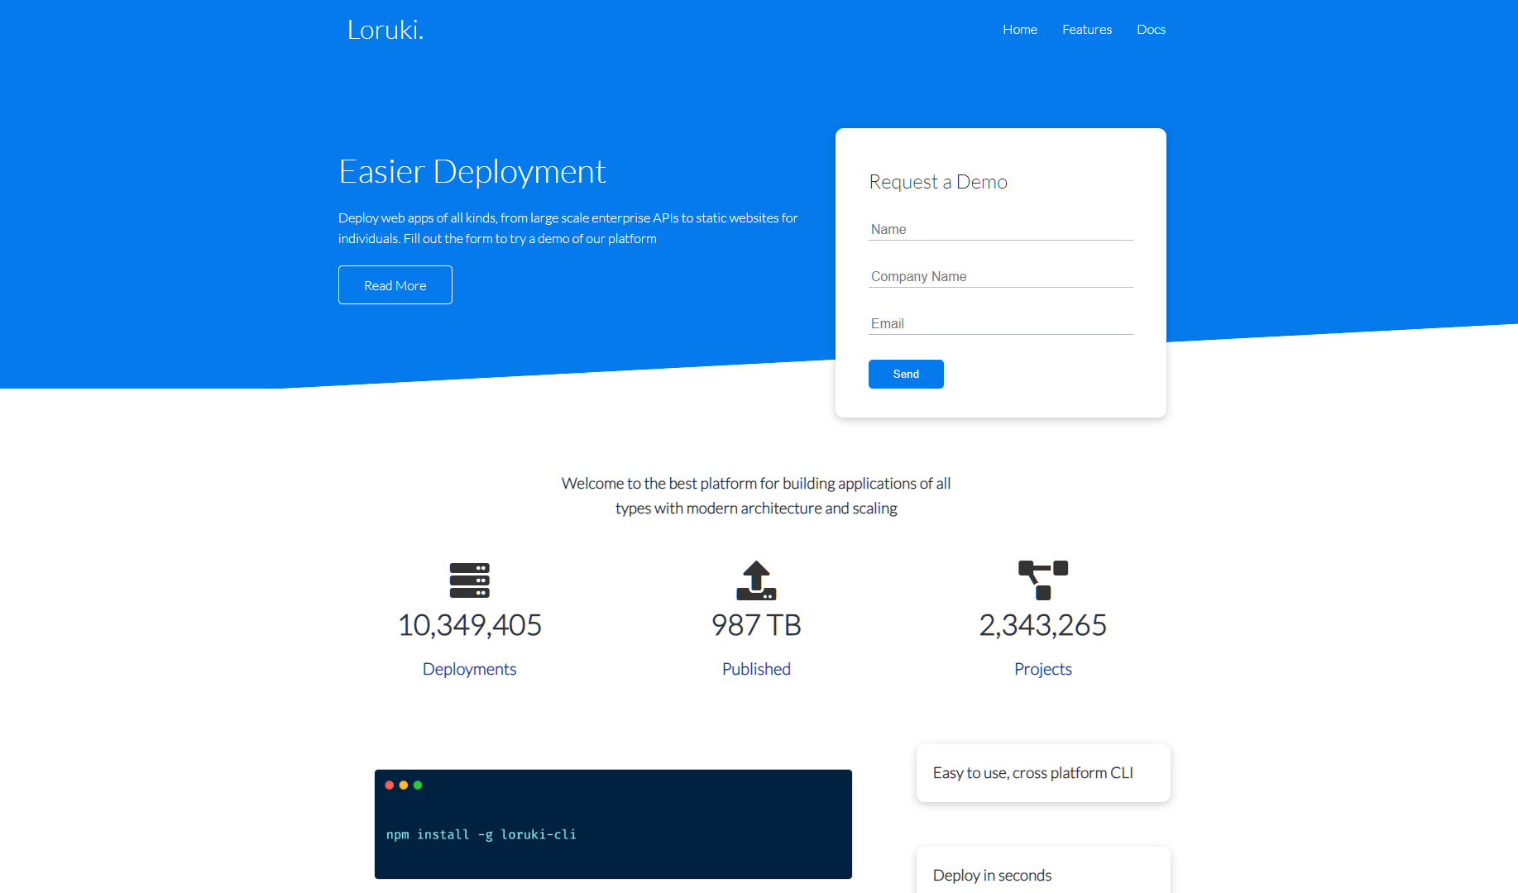Click the npm install command text
Image resolution: width=1518 pixels, height=893 pixels.
pos(481,834)
